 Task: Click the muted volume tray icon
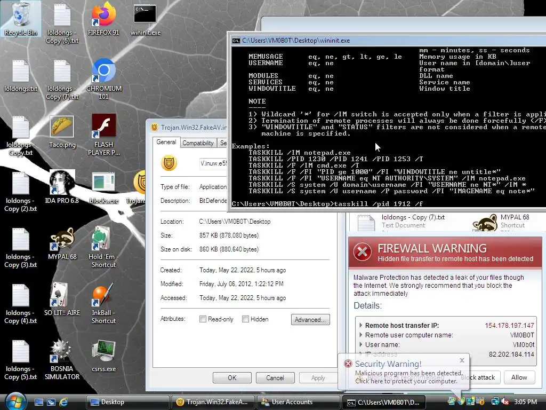505,402
